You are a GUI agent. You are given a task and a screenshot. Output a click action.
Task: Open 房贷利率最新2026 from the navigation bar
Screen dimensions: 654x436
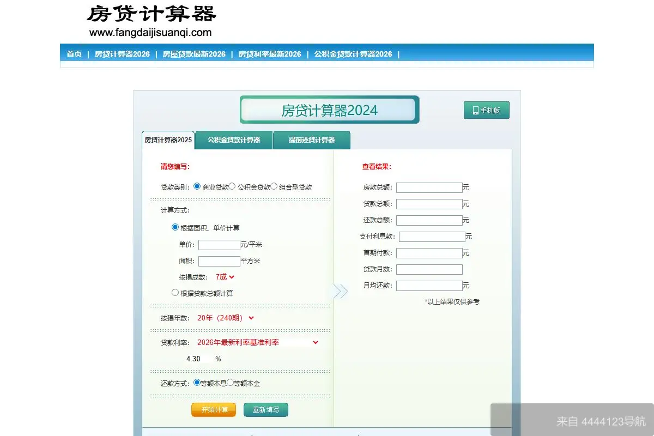point(269,54)
